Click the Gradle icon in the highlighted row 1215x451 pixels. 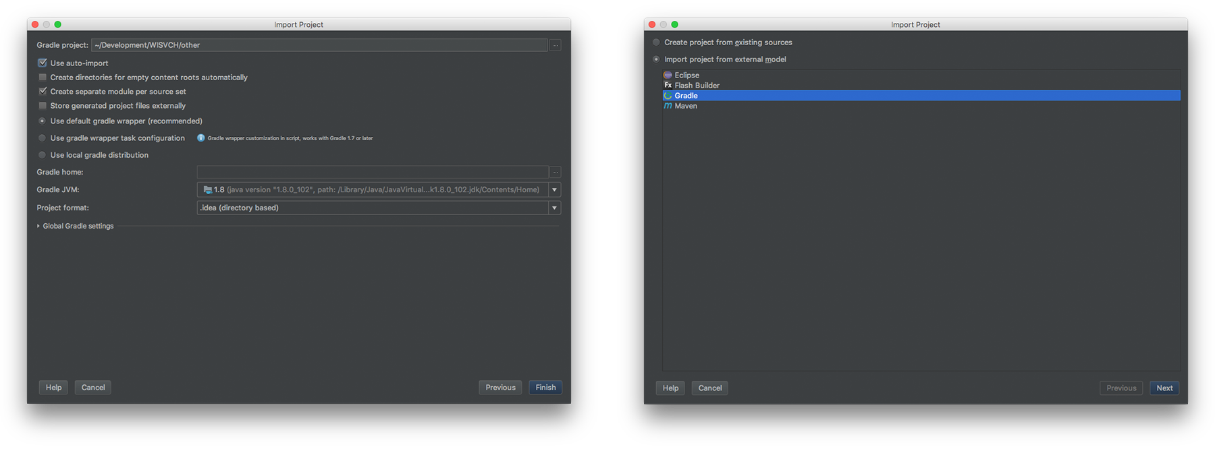pyautogui.click(x=668, y=96)
